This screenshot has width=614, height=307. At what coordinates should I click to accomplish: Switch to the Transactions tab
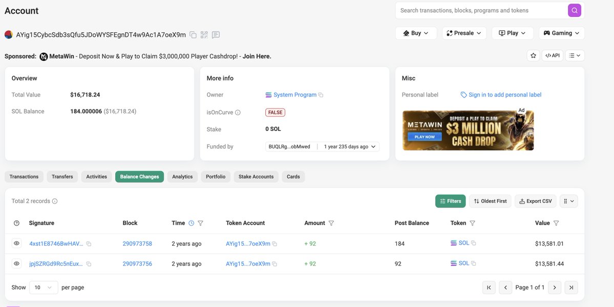pyautogui.click(x=24, y=177)
